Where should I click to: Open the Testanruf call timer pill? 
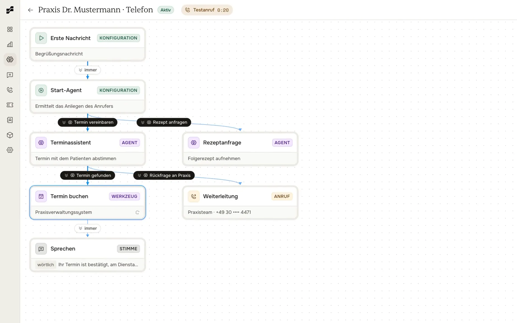click(x=207, y=10)
